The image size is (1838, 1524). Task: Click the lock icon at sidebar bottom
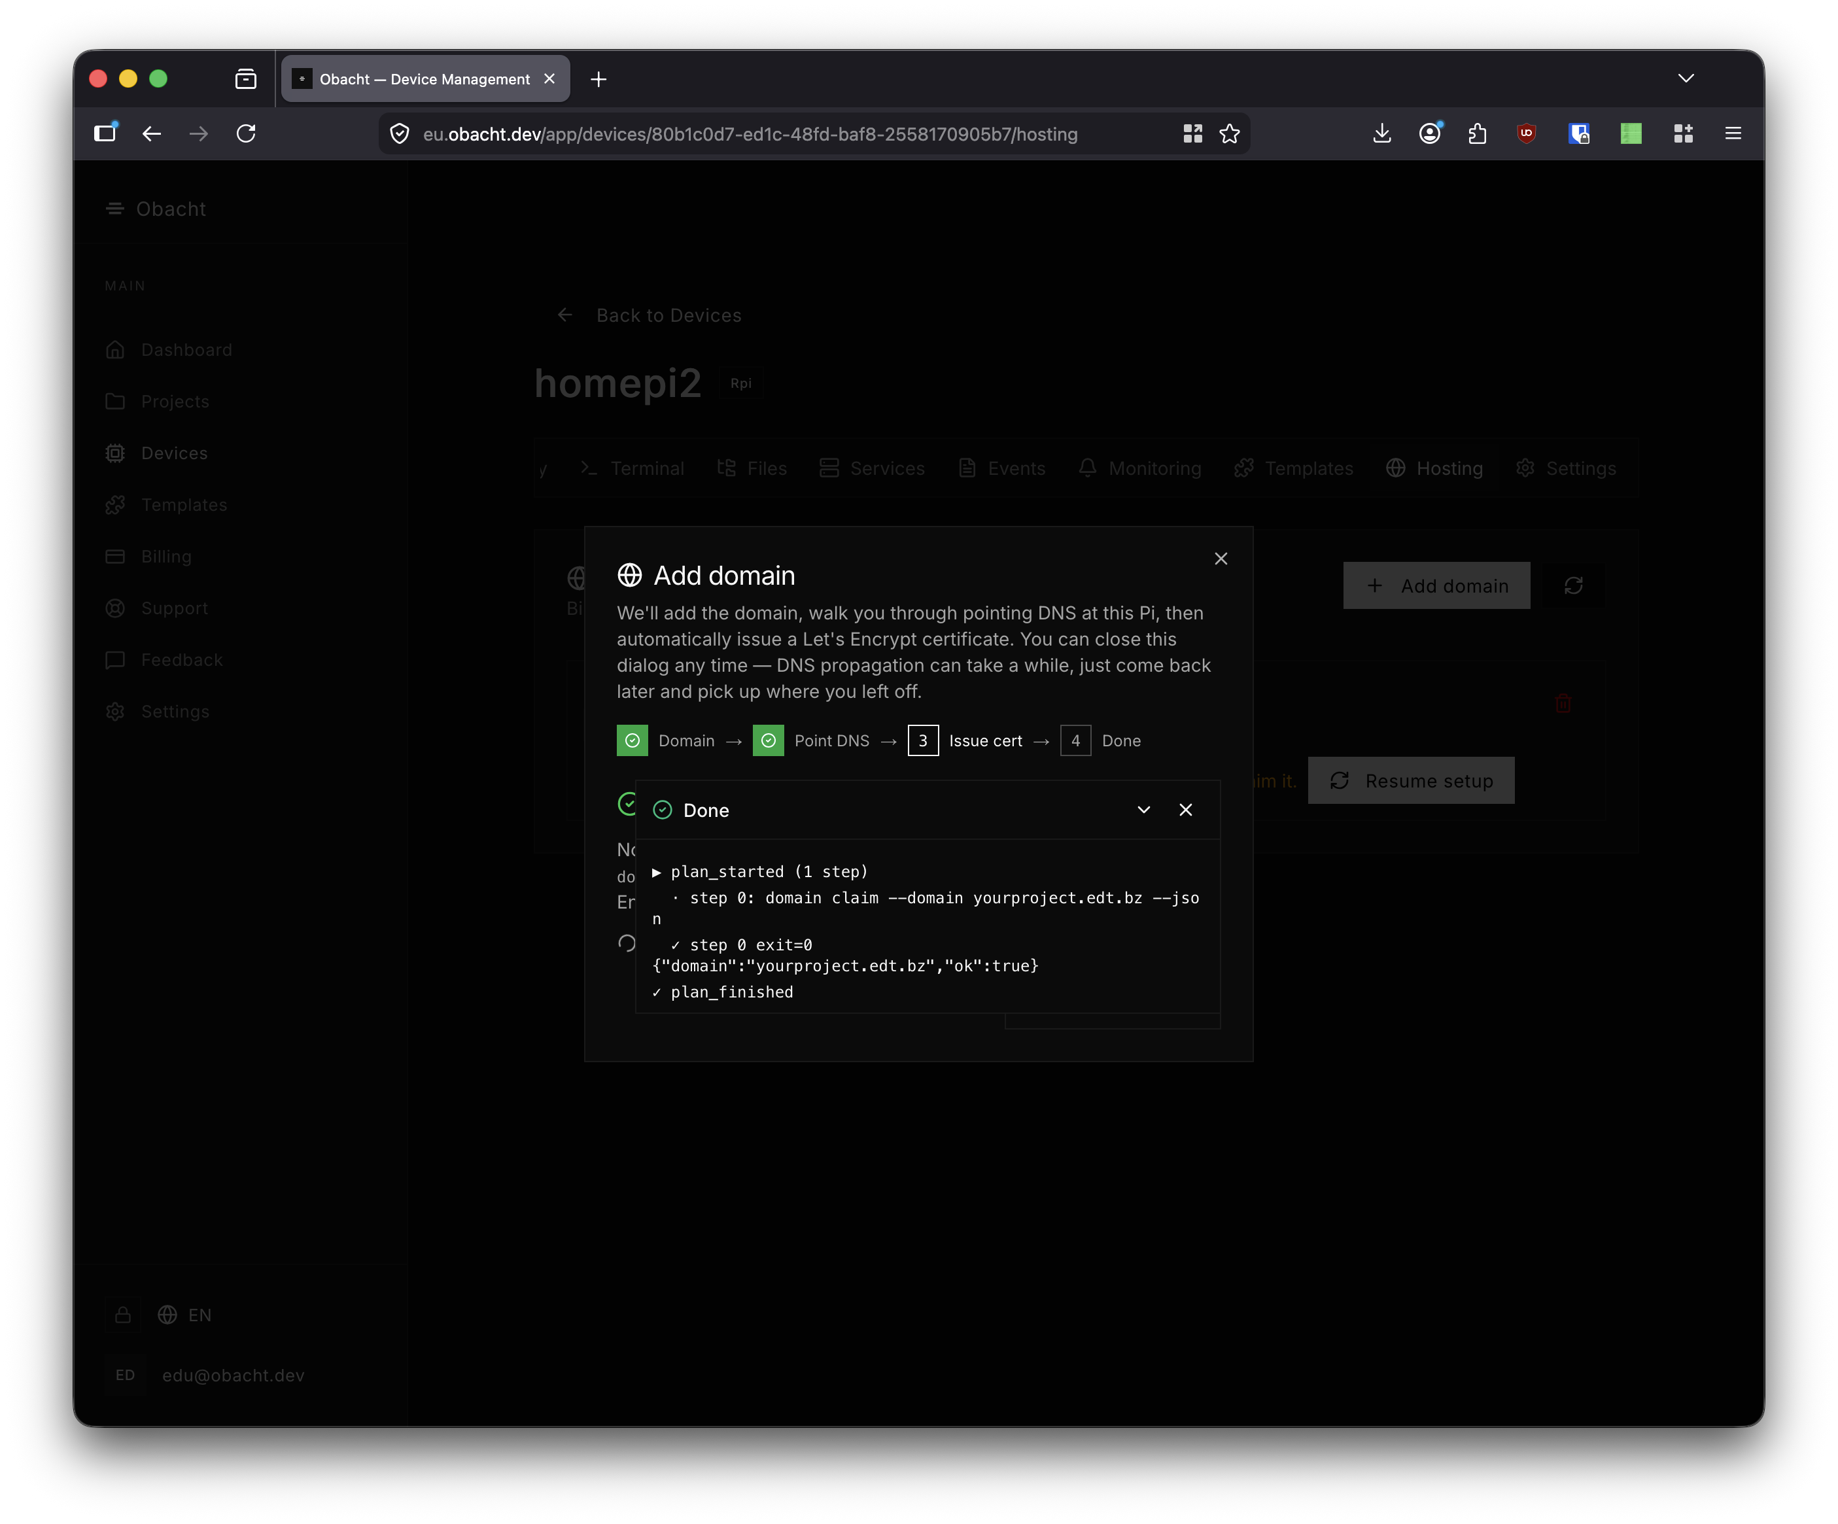click(x=122, y=1315)
